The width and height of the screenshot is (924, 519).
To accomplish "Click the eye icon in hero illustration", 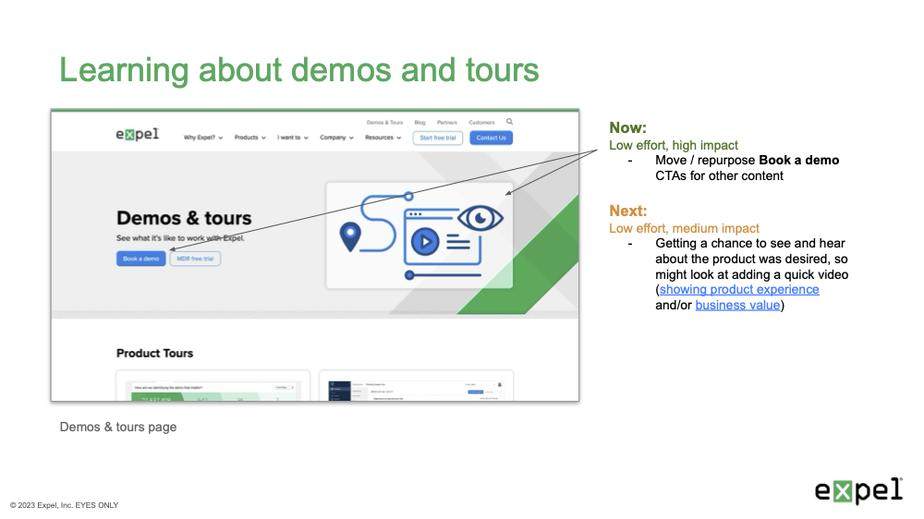I will tap(480, 219).
